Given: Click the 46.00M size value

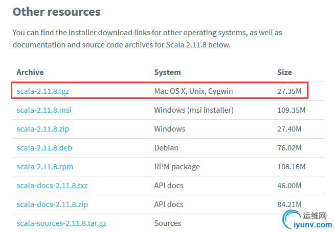Looking at the screenshot, I should (x=289, y=186).
